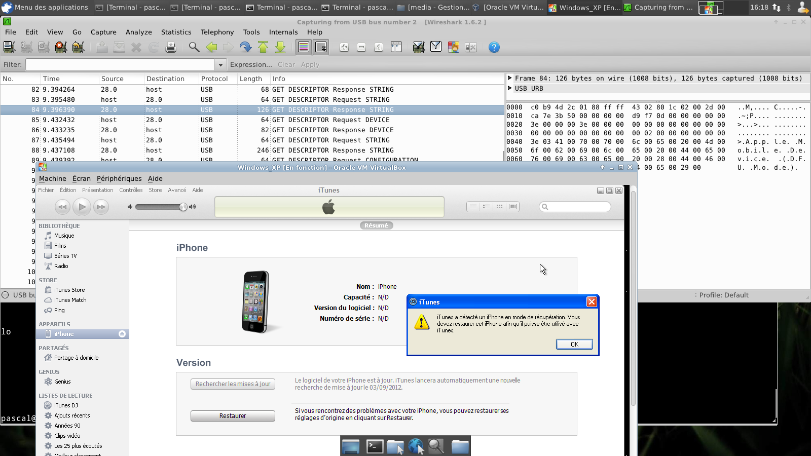Open Genius in iTunes sidebar
811x456 pixels.
pyautogui.click(x=62, y=382)
